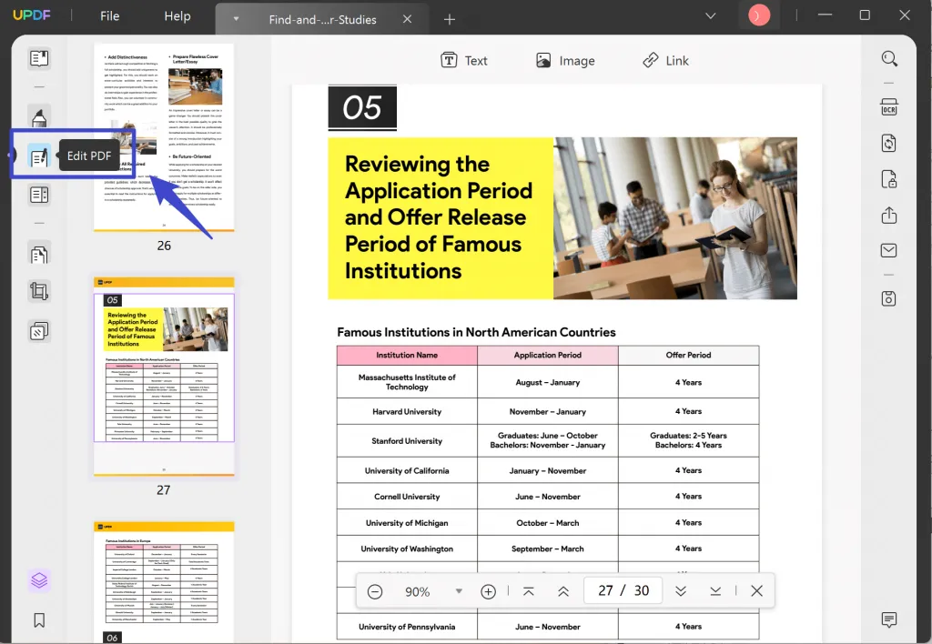Viewport: 932px width, 644px height.
Task: Jump to the last page
Action: [715, 591]
